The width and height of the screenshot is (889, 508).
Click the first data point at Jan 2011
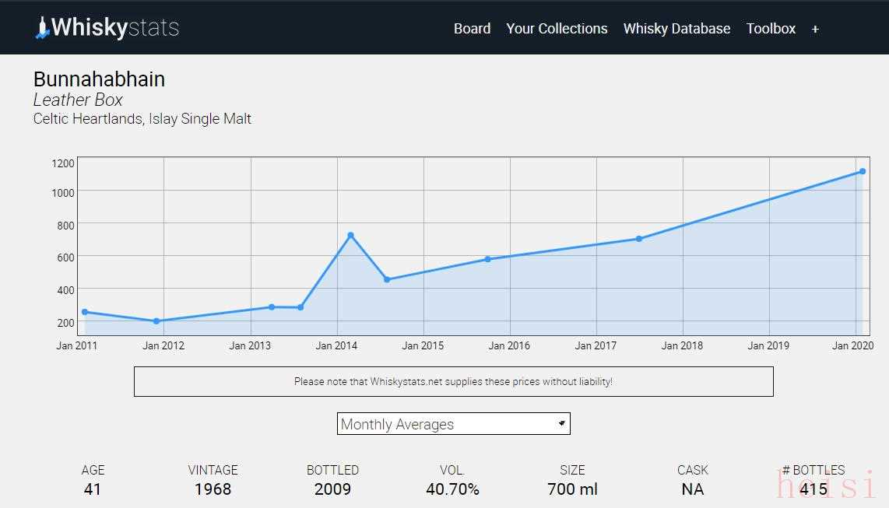click(84, 312)
